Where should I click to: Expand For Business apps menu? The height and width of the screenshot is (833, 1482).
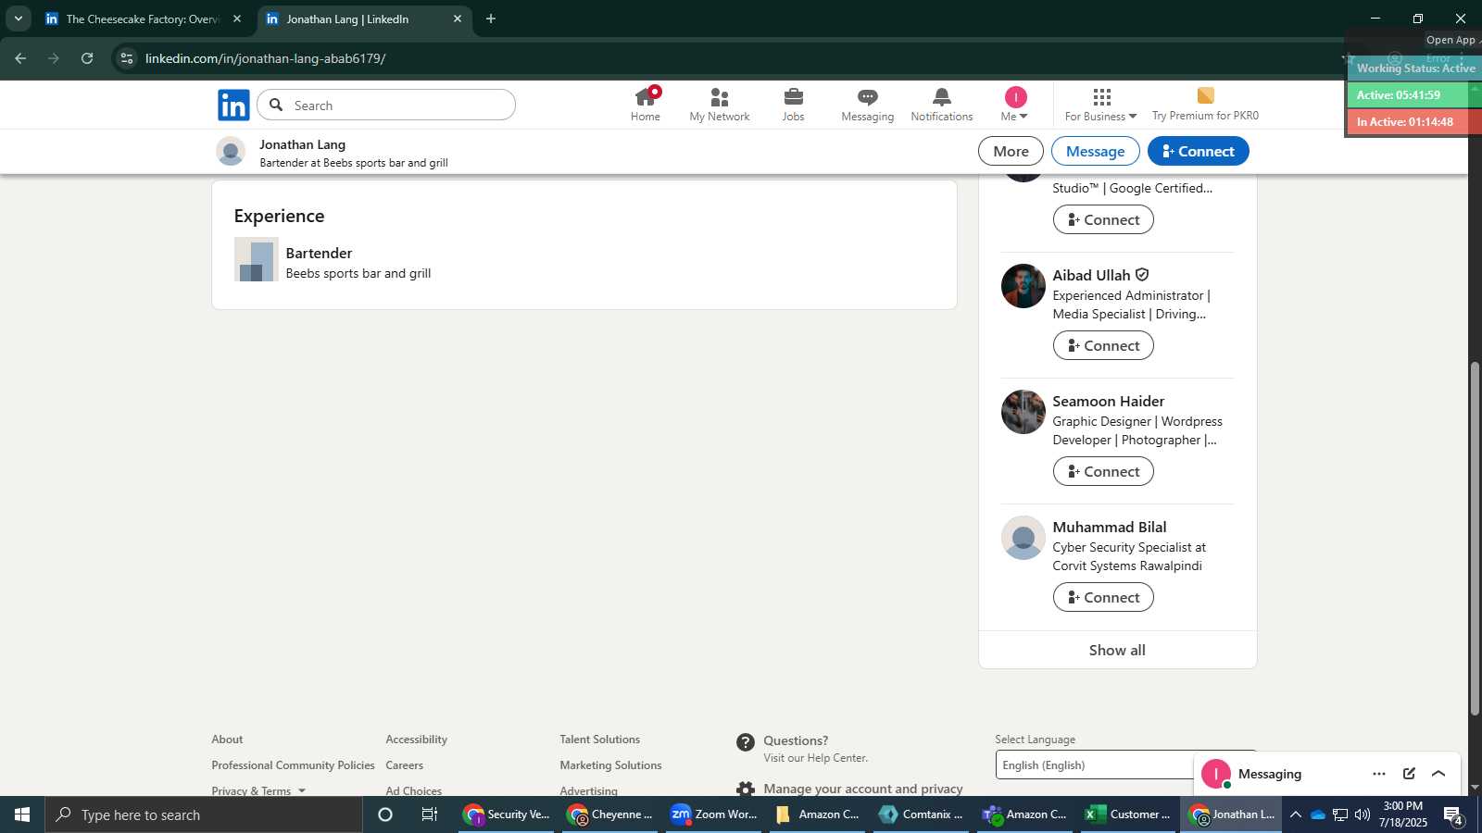tap(1100, 105)
